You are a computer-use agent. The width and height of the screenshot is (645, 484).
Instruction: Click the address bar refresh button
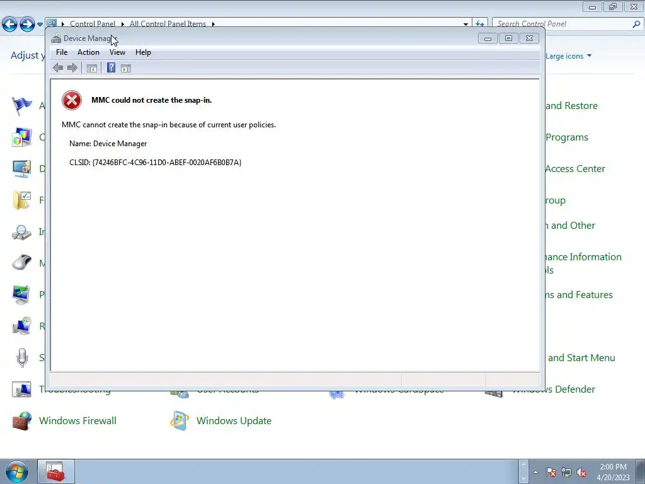click(479, 24)
